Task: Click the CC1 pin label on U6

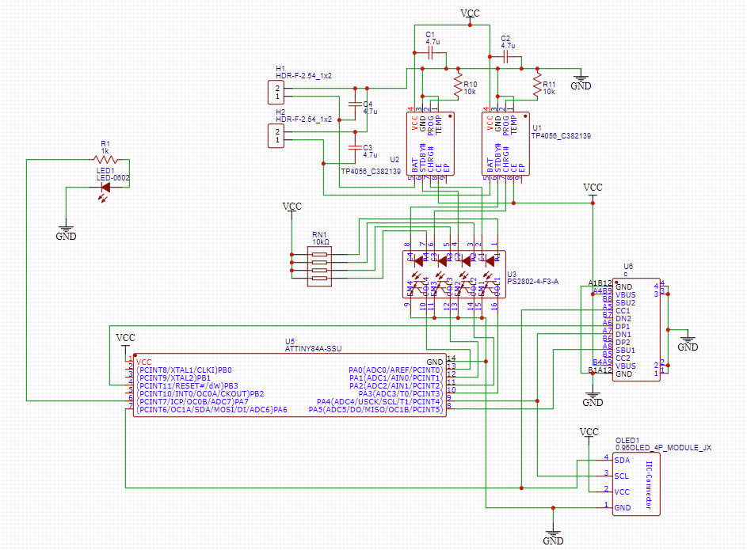Action: pos(624,310)
